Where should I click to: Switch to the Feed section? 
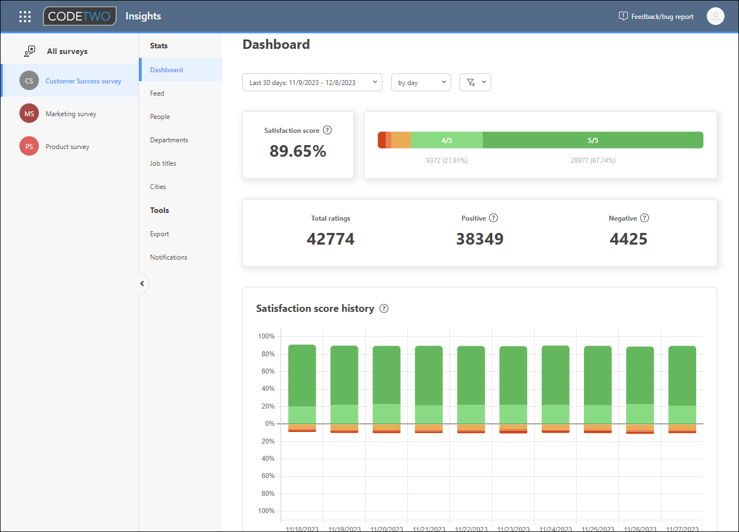coord(157,93)
